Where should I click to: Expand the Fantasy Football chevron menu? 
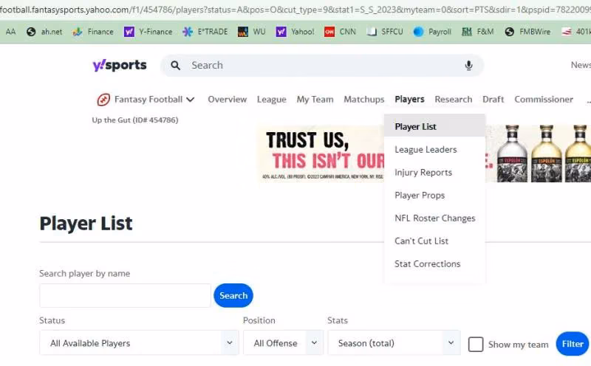tap(191, 100)
